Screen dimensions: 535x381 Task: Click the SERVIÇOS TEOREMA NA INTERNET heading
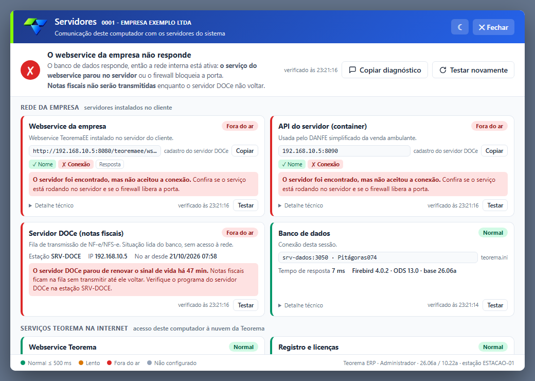[x=74, y=328]
